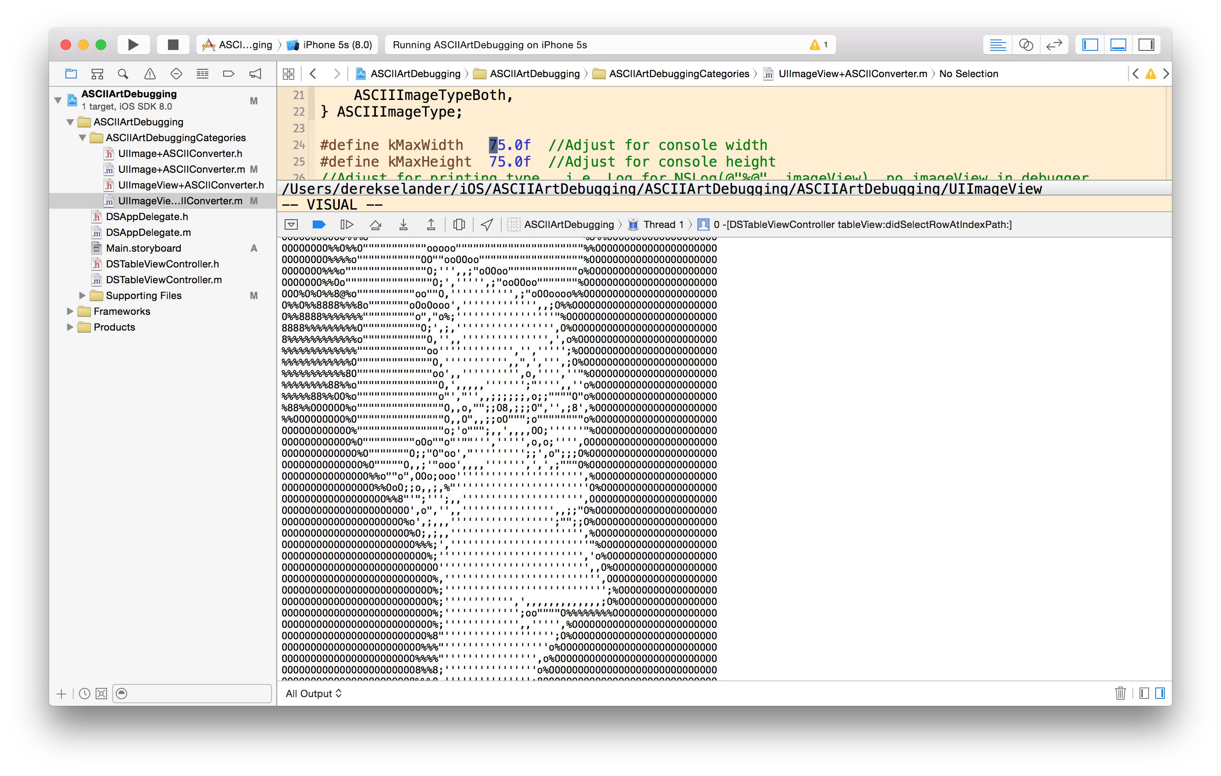Open Main.storyboard from navigator
Viewport: 1221px width, 776px height.
pyautogui.click(x=143, y=248)
